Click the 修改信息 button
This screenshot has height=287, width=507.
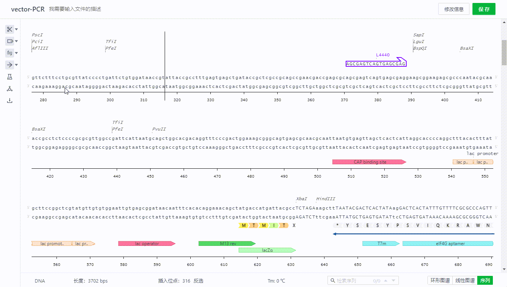coord(453,9)
